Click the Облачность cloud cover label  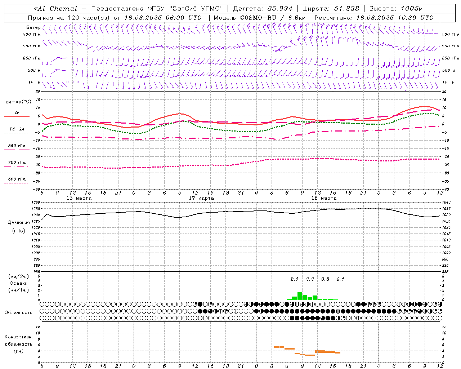pos(18,313)
